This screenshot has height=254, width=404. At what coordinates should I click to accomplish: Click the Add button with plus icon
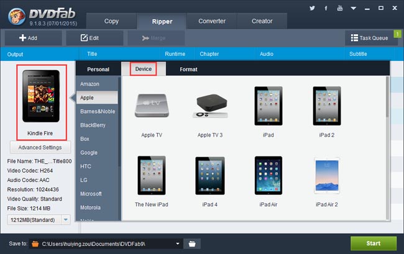tap(33, 38)
